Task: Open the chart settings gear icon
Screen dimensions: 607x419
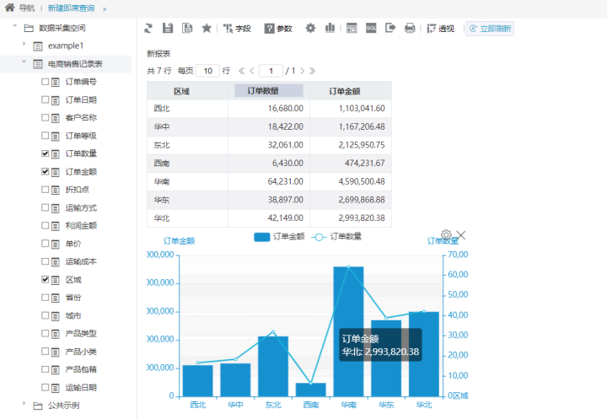Action: tap(446, 234)
